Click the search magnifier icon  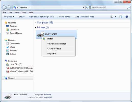[128, 8]
